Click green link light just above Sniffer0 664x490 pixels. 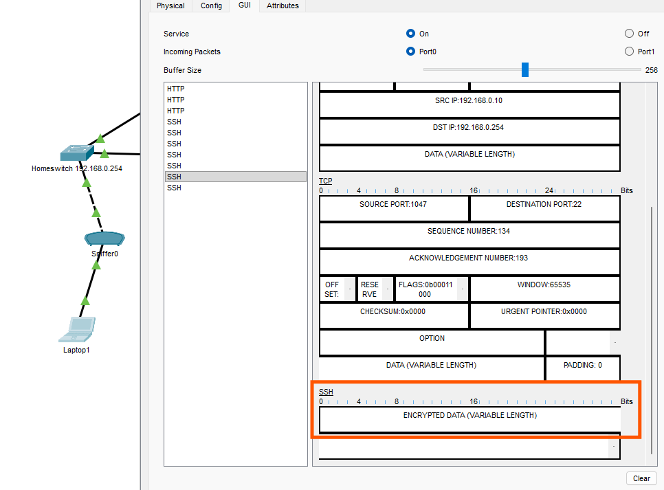point(97,212)
